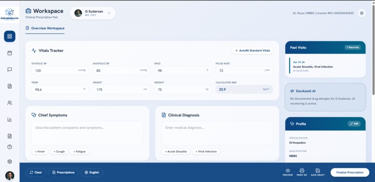Open the patients people icon in sidebar
Image resolution: width=375 pixels, height=182 pixels.
point(10,103)
